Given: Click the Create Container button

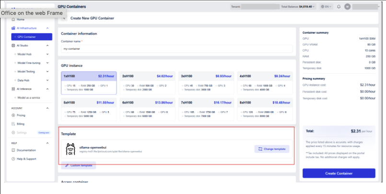Looking at the screenshot, I should point(339,173).
